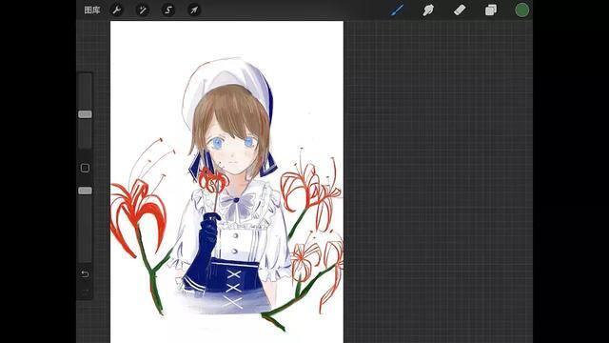Image resolution: width=609 pixels, height=343 pixels.
Task: Select the Smudge tool
Action: coord(428,10)
